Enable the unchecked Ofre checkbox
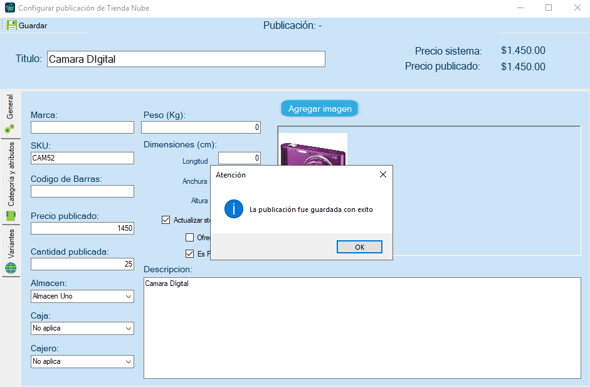 189,238
